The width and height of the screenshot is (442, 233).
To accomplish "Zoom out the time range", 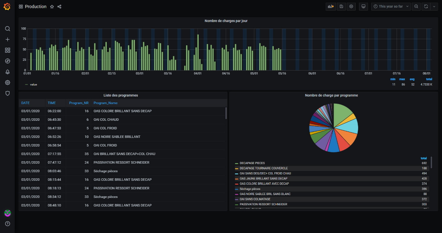I will [x=416, y=7].
